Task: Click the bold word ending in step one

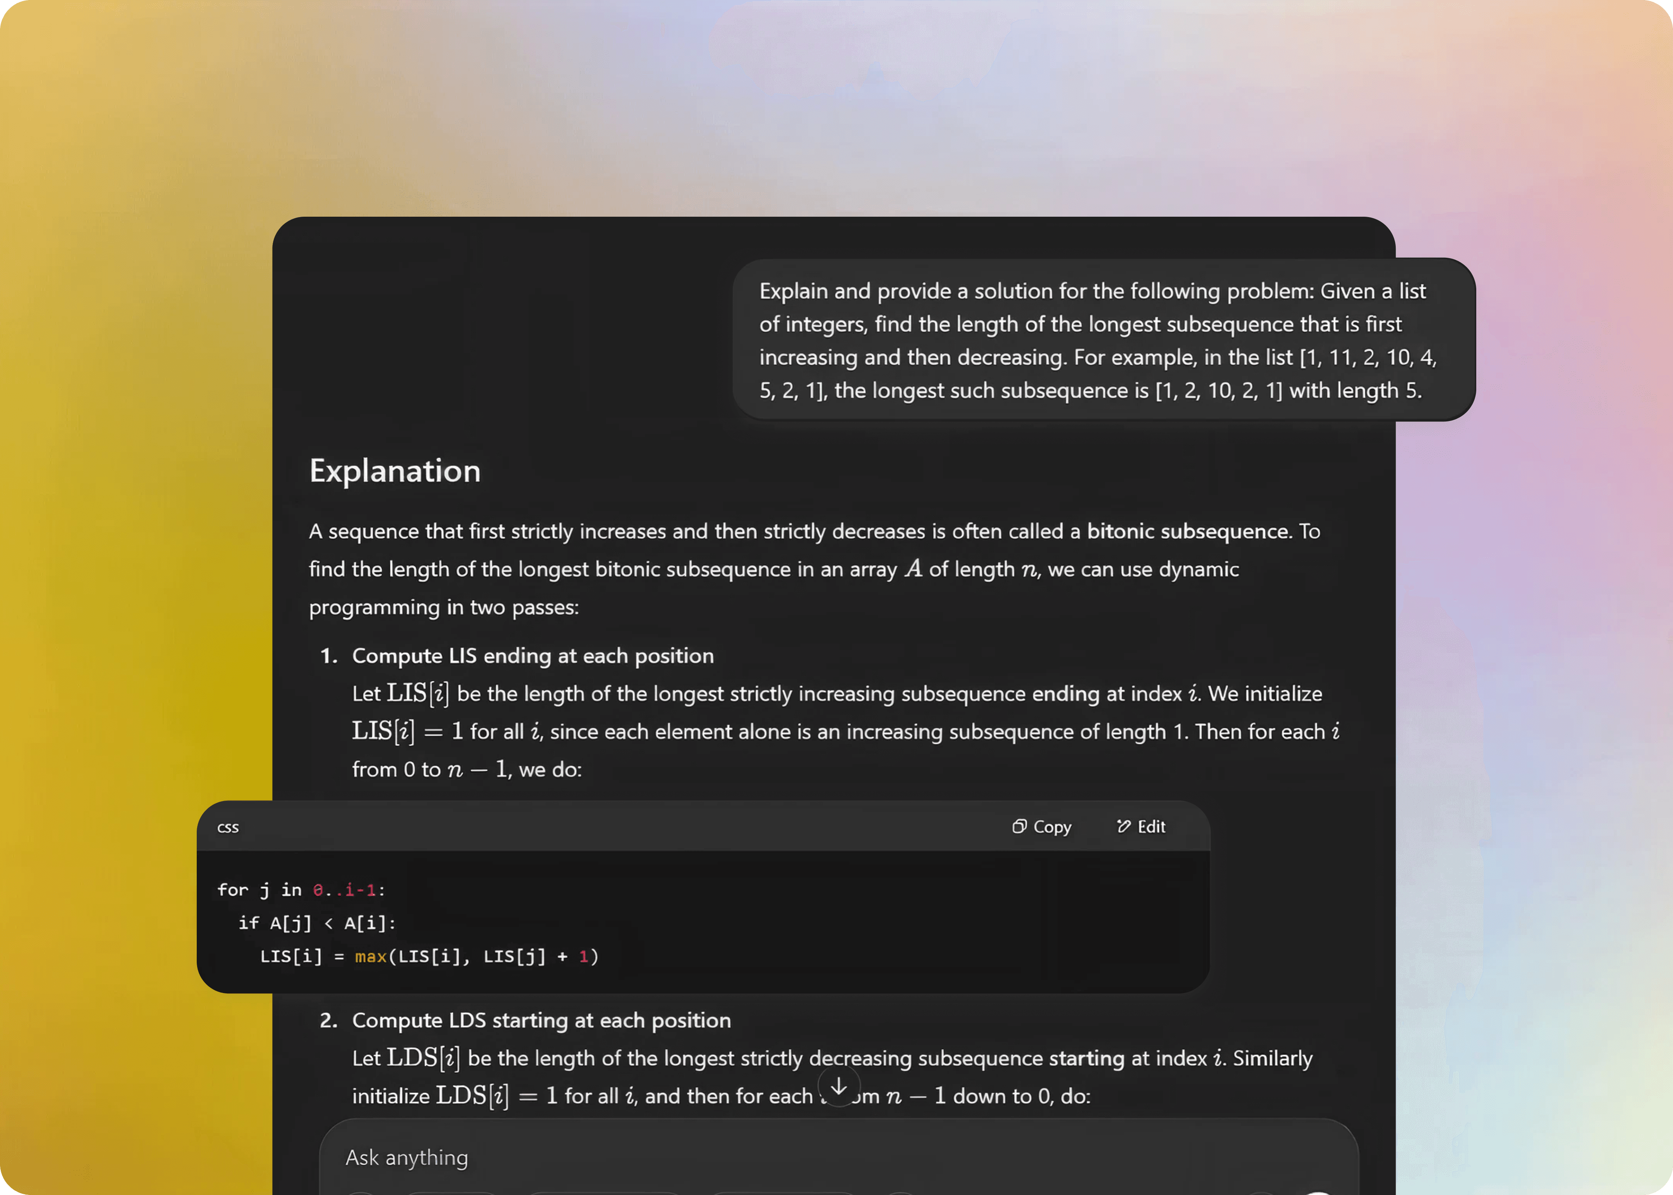Action: (1065, 694)
